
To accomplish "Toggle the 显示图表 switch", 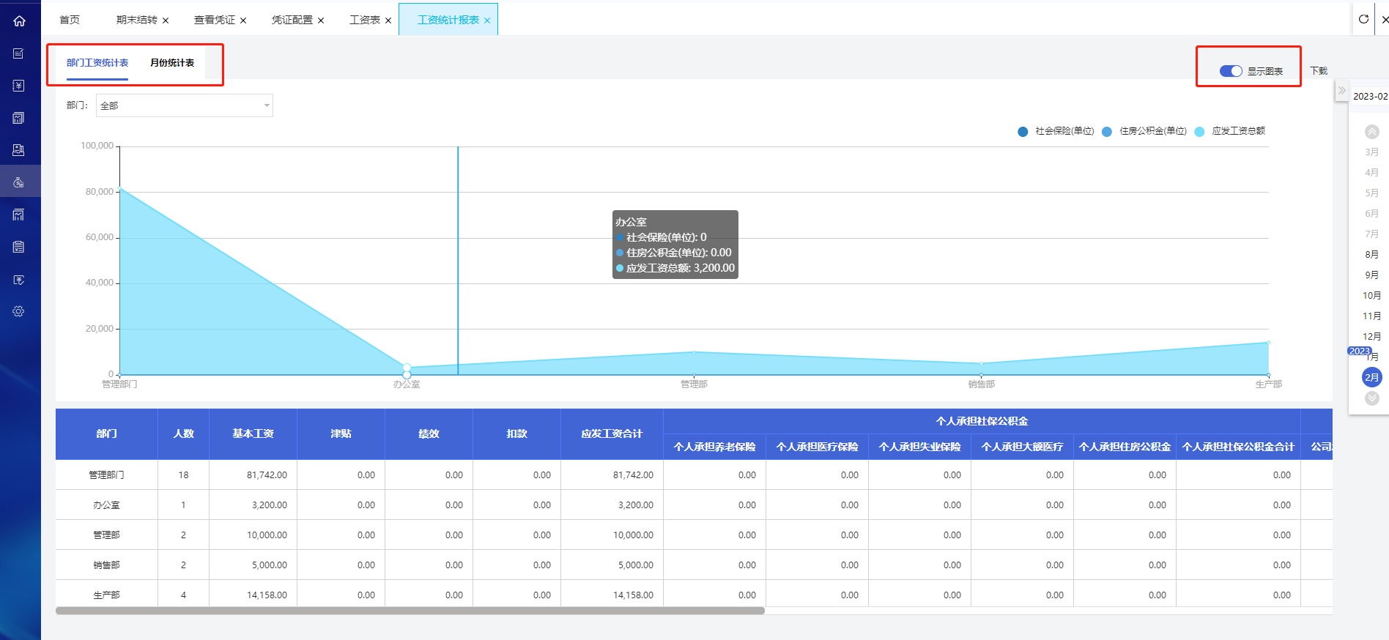I will pyautogui.click(x=1231, y=71).
